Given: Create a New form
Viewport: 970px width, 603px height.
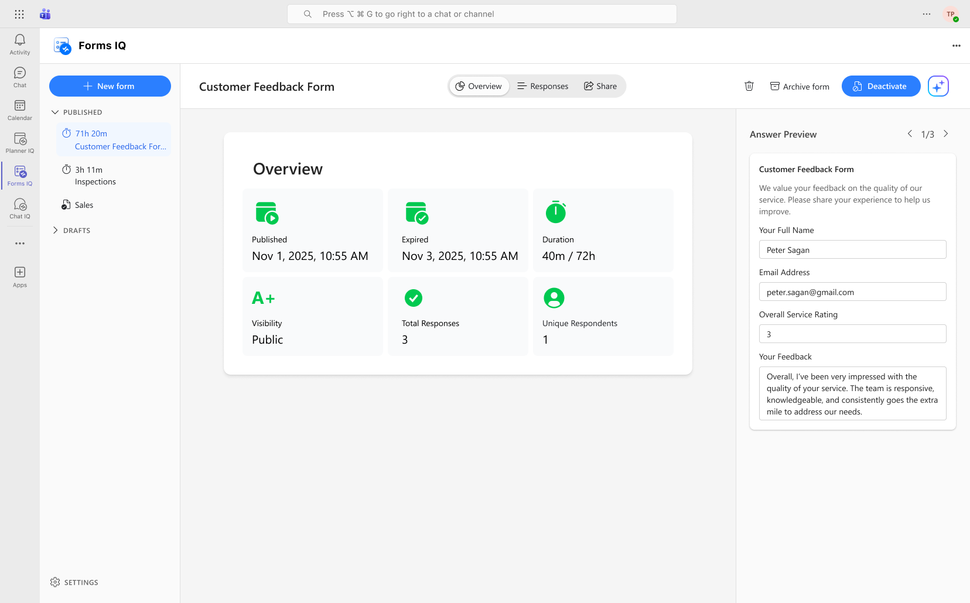Looking at the screenshot, I should pos(110,86).
